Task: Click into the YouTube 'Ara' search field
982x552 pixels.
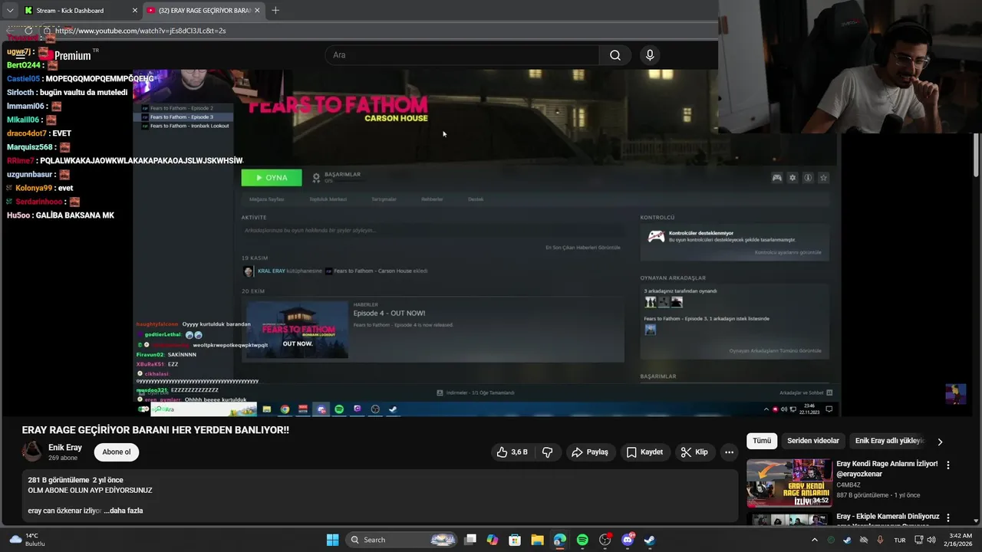Action: [462, 55]
